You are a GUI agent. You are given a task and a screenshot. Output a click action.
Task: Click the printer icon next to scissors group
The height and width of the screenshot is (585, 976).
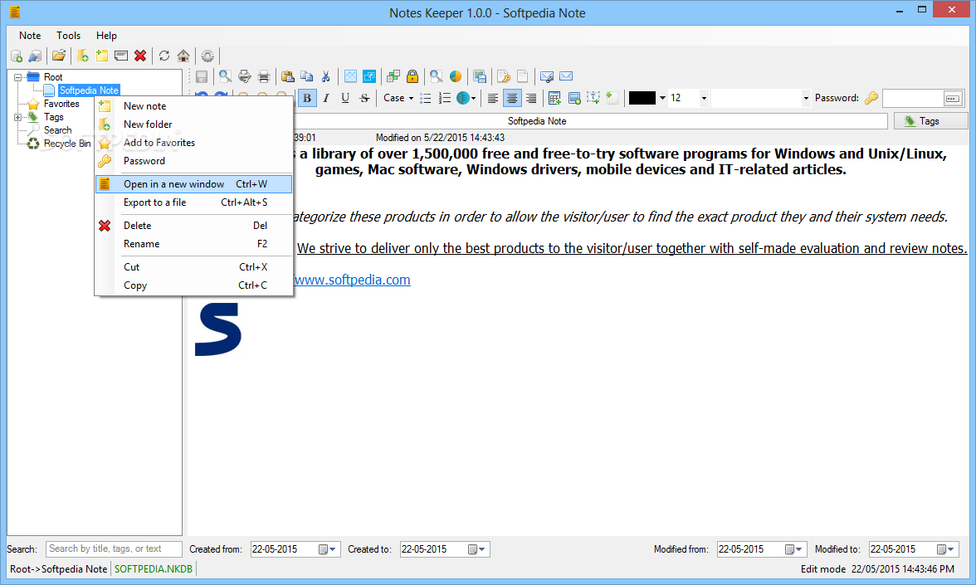pyautogui.click(x=264, y=76)
